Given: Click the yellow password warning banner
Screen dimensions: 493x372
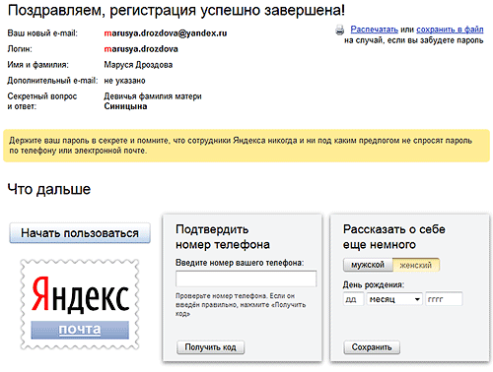Looking at the screenshot, I should tap(246, 146).
